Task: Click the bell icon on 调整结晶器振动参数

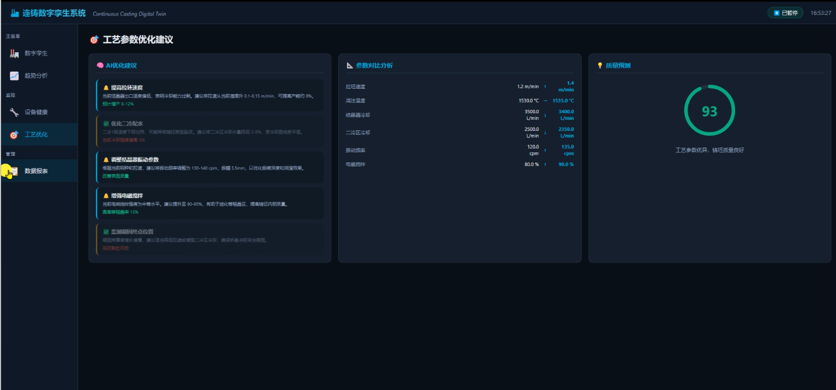Action: (x=106, y=160)
